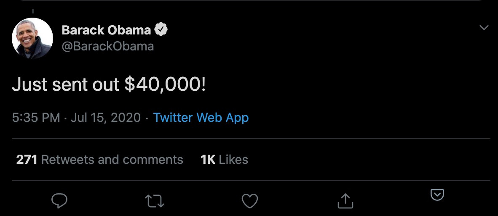The height and width of the screenshot is (216, 498).
Task: Open the share tweet icon
Action: pos(345,201)
